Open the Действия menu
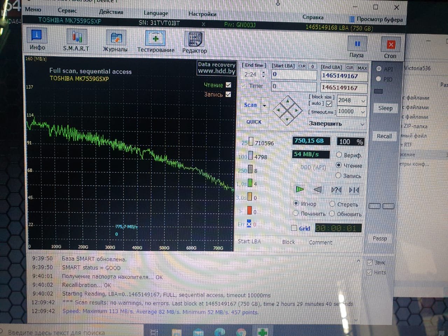 tap(111, 12)
